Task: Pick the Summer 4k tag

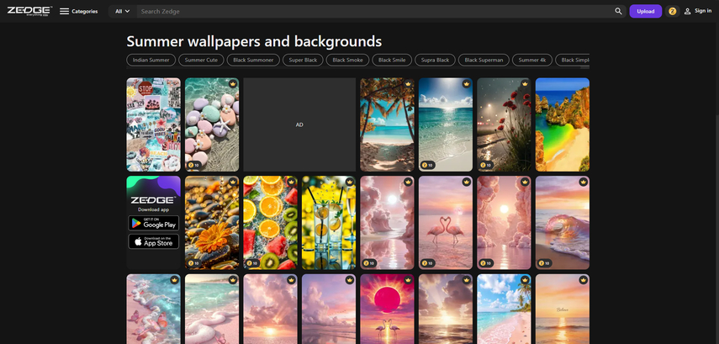Action: click(x=532, y=60)
